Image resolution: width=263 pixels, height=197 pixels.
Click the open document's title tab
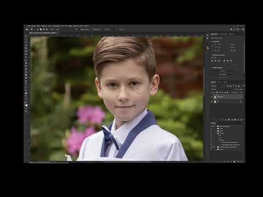click(43, 33)
